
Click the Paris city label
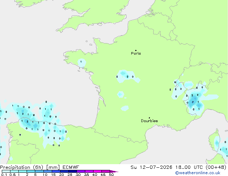coord(136,54)
